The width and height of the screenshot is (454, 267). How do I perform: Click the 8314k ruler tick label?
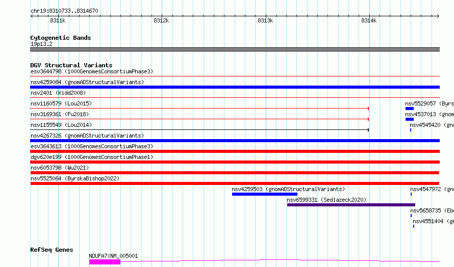pos(369,20)
